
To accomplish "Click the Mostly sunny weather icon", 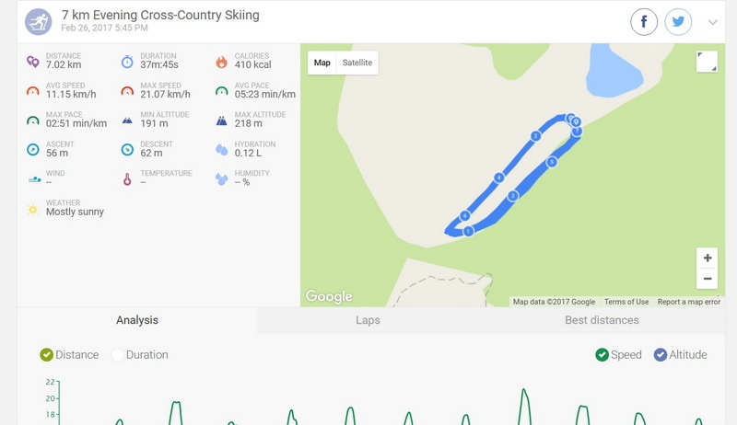I will (x=33, y=209).
